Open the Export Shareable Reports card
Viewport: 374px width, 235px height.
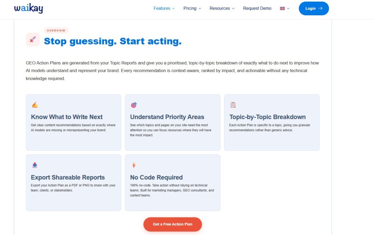coord(73,183)
